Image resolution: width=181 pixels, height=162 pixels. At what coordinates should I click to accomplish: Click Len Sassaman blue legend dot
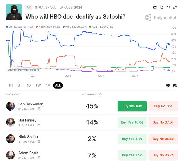click(x=7, y=27)
